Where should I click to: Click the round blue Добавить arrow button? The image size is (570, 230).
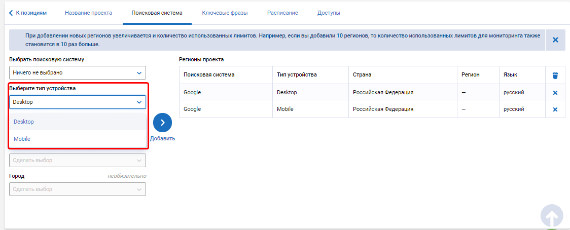pyautogui.click(x=162, y=123)
